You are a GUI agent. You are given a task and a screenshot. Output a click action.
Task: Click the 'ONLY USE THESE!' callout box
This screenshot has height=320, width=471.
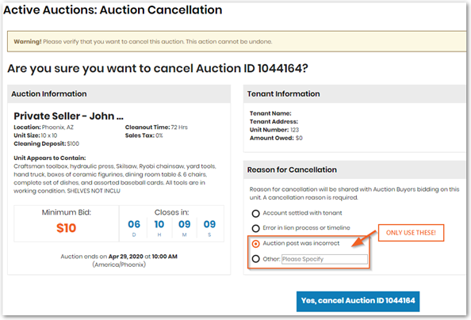(411, 233)
